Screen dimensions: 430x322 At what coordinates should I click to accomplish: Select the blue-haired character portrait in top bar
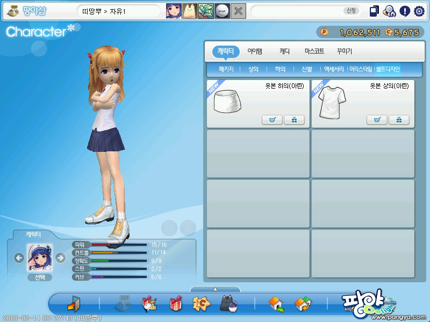(174, 11)
